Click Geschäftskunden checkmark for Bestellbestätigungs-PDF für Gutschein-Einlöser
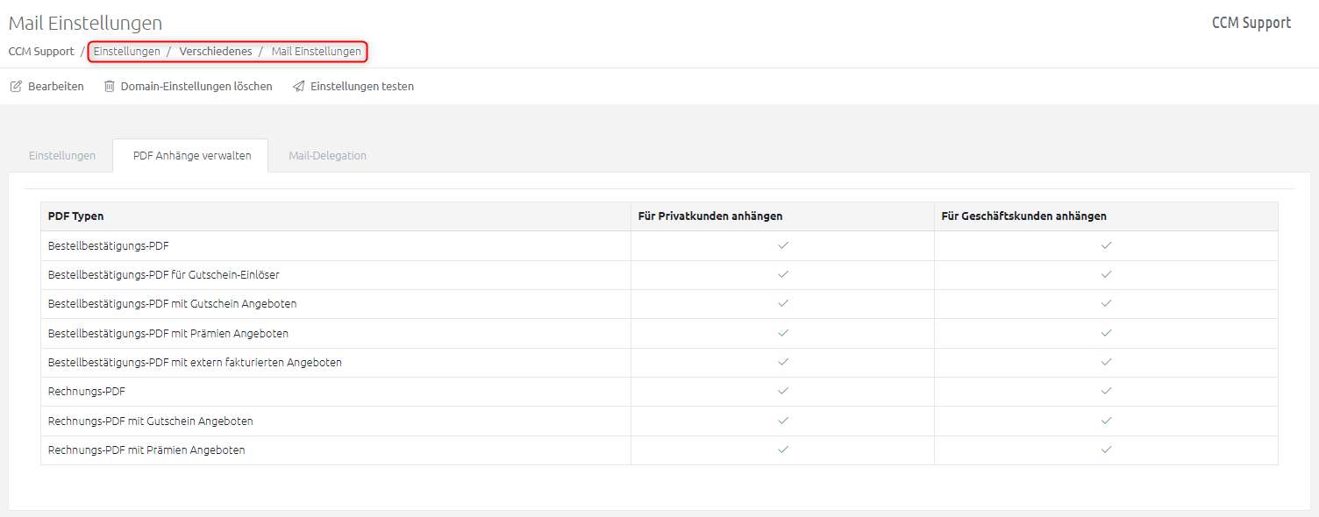 pyautogui.click(x=1106, y=274)
